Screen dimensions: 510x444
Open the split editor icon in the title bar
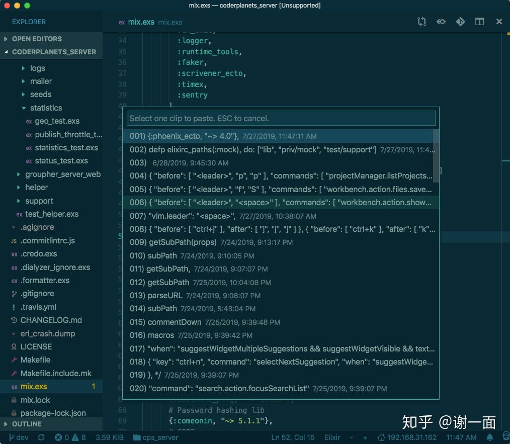coord(479,22)
